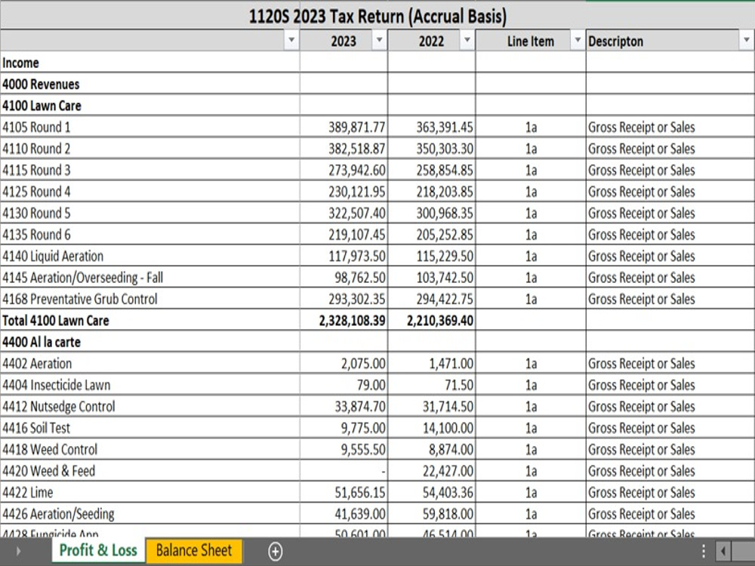
Task: Add a new sheet with plus icon
Action: click(x=276, y=552)
